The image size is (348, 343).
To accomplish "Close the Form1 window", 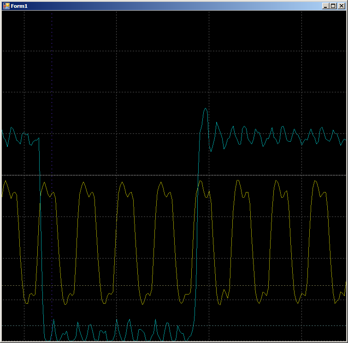I will pyautogui.click(x=342, y=6).
